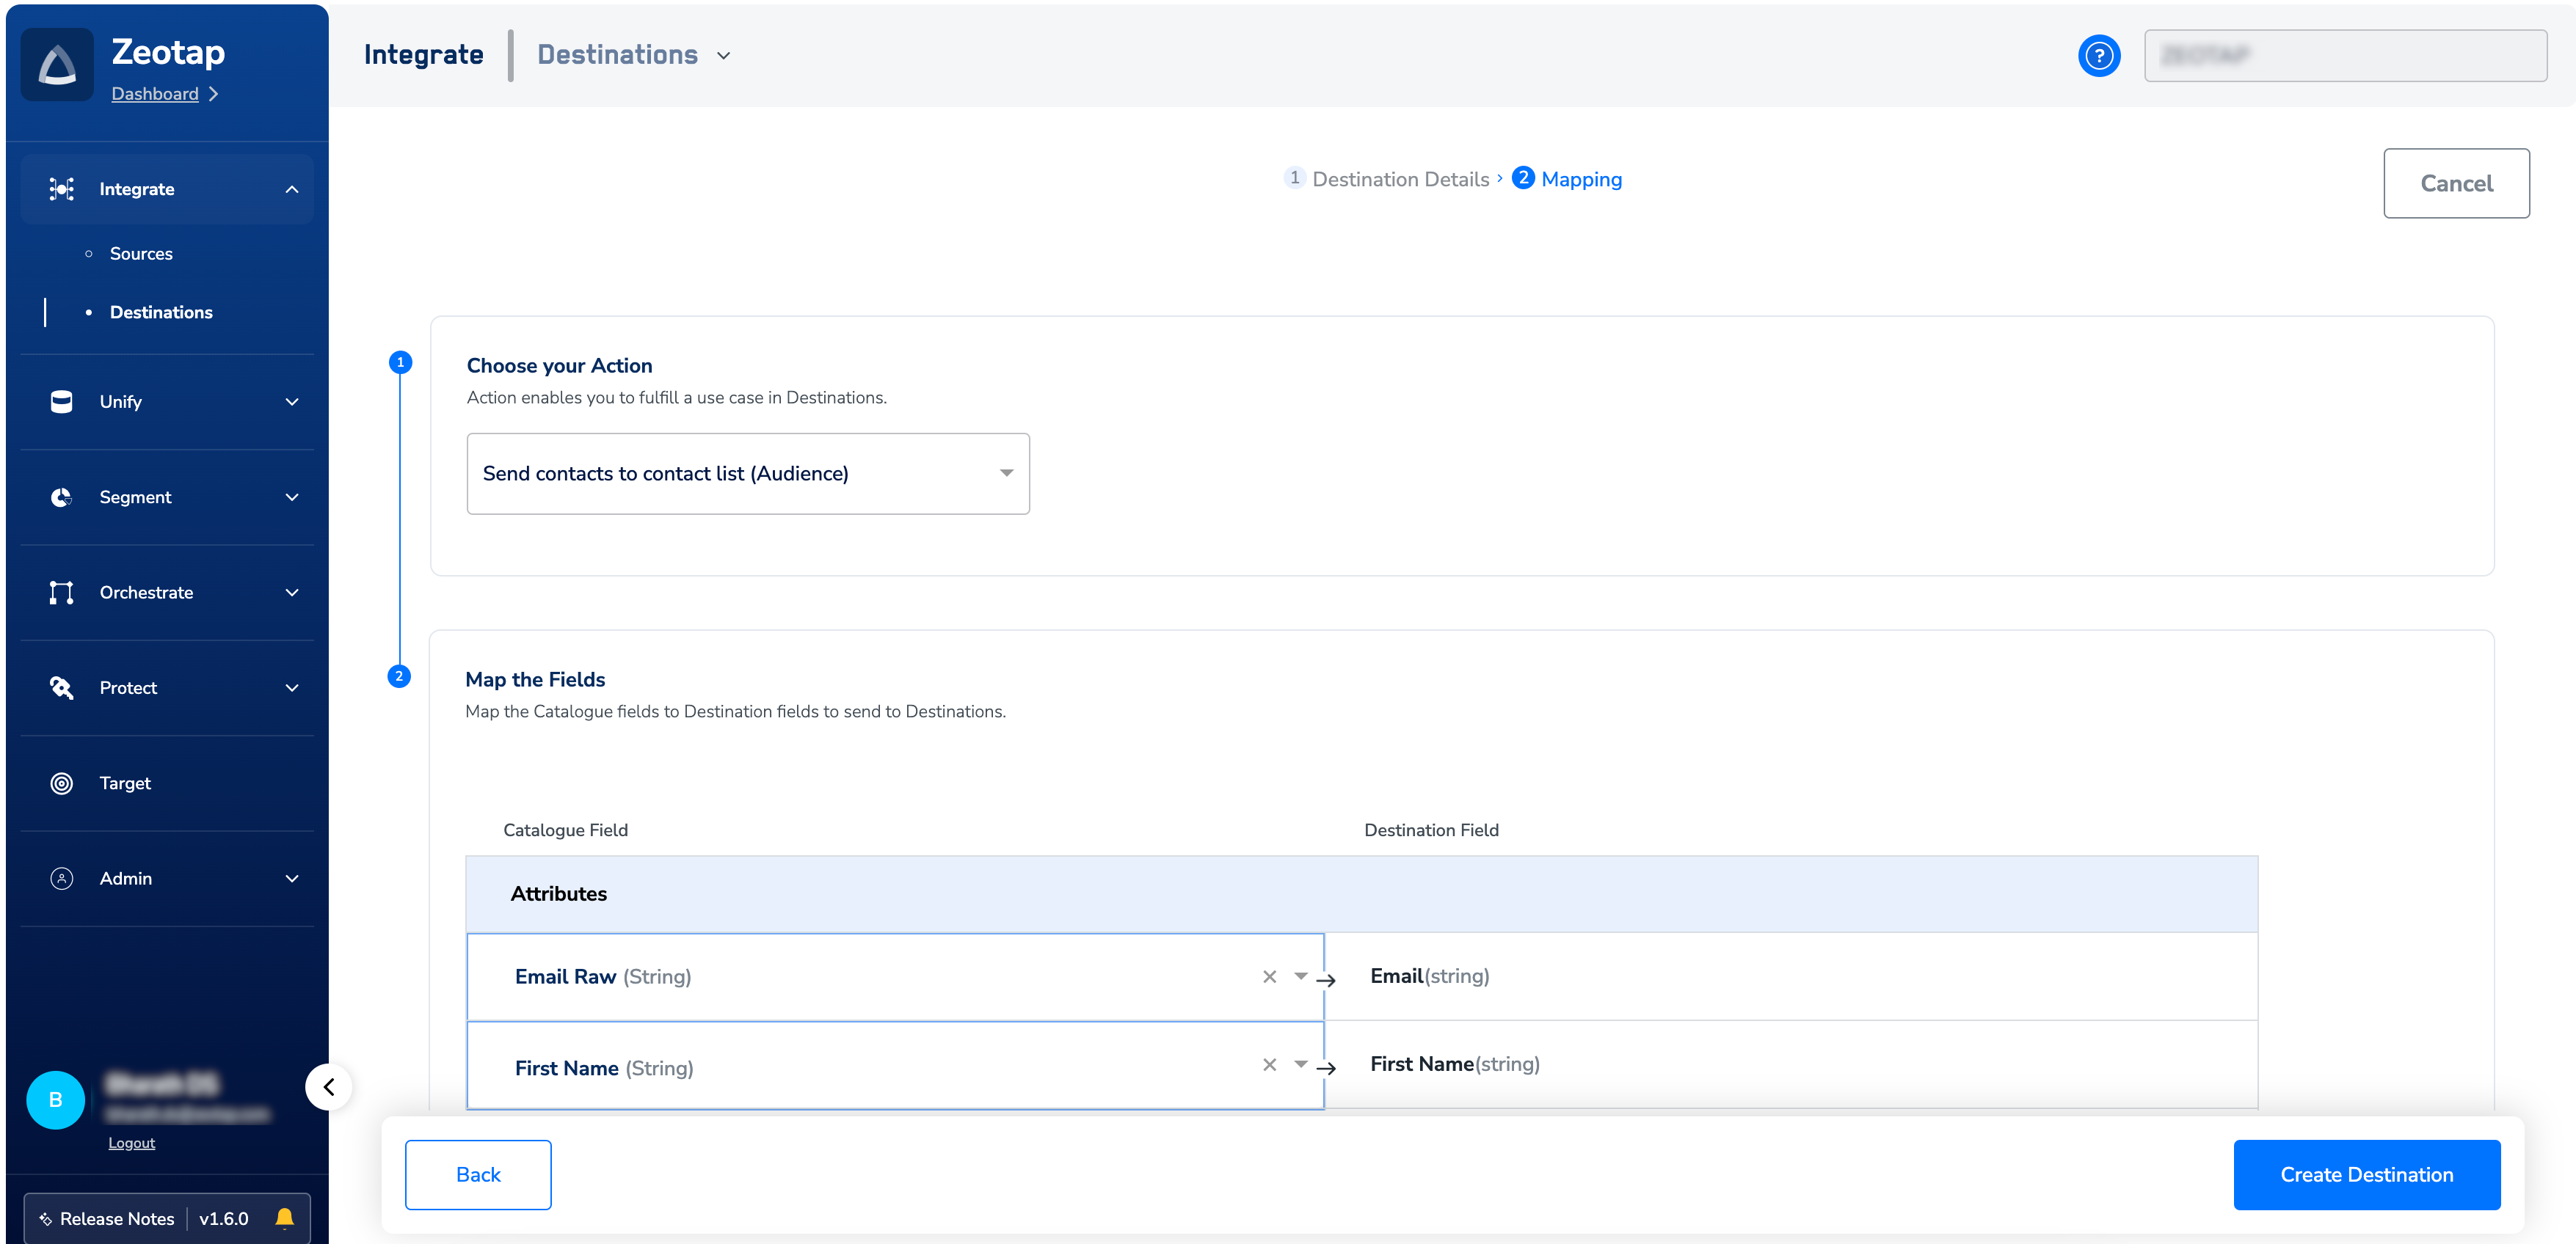Click the Dashboard link
The height and width of the screenshot is (1244, 2576).
tap(155, 94)
